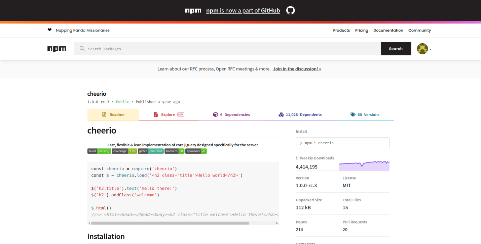The width and height of the screenshot is (481, 244).
Task: Click the Total Files value 15
Action: [345, 208]
